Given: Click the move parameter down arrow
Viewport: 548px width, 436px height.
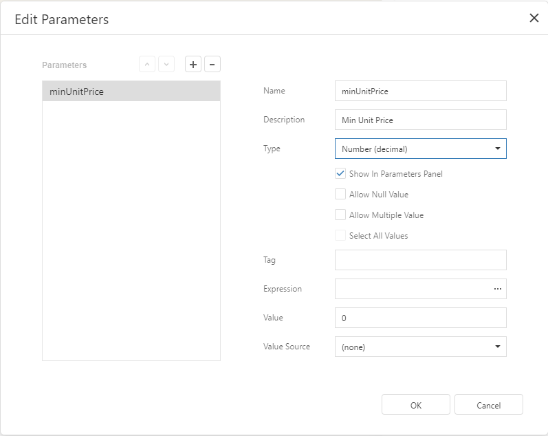Looking at the screenshot, I should 166,65.
